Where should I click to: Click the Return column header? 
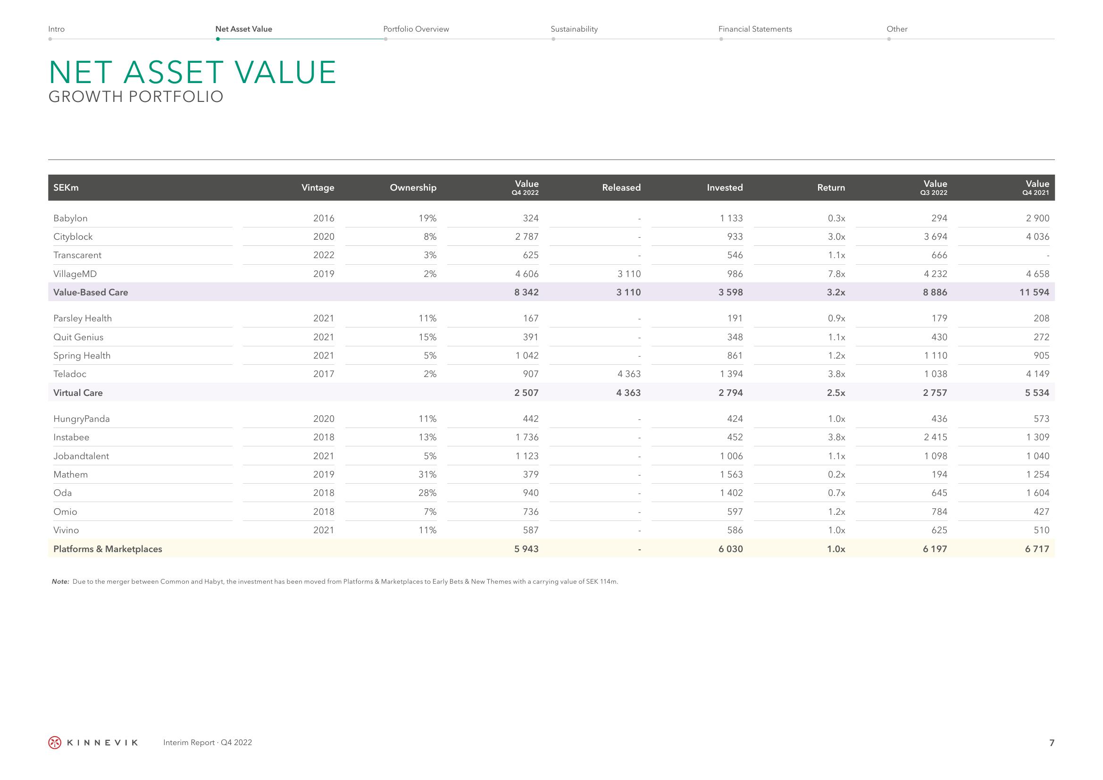(831, 187)
